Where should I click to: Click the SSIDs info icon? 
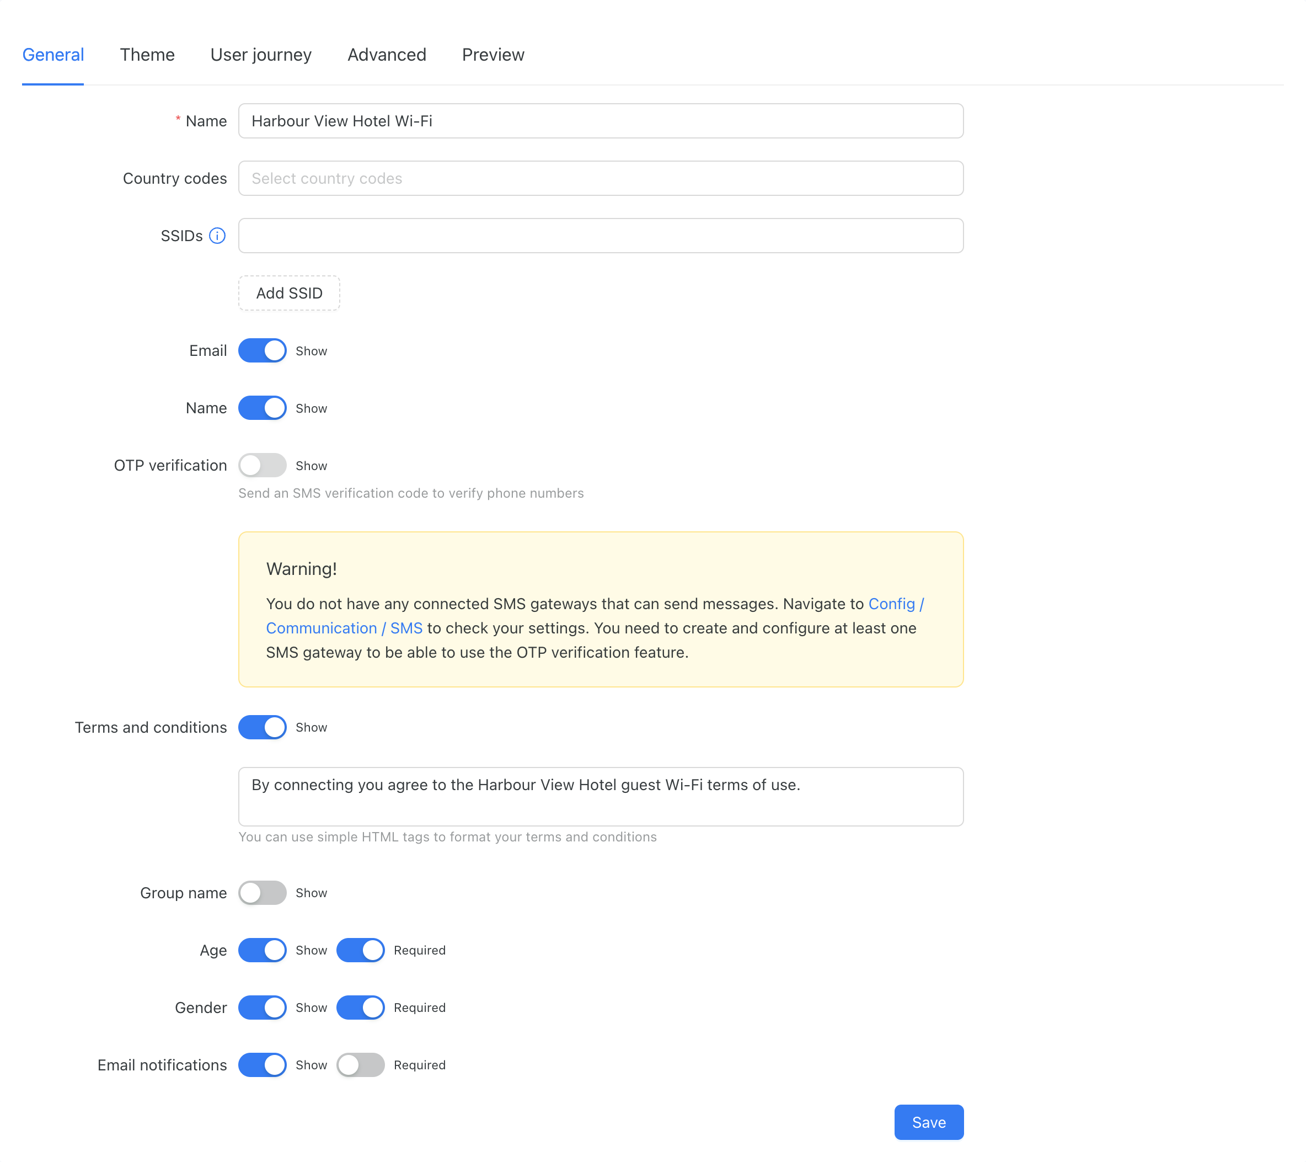pyautogui.click(x=217, y=236)
